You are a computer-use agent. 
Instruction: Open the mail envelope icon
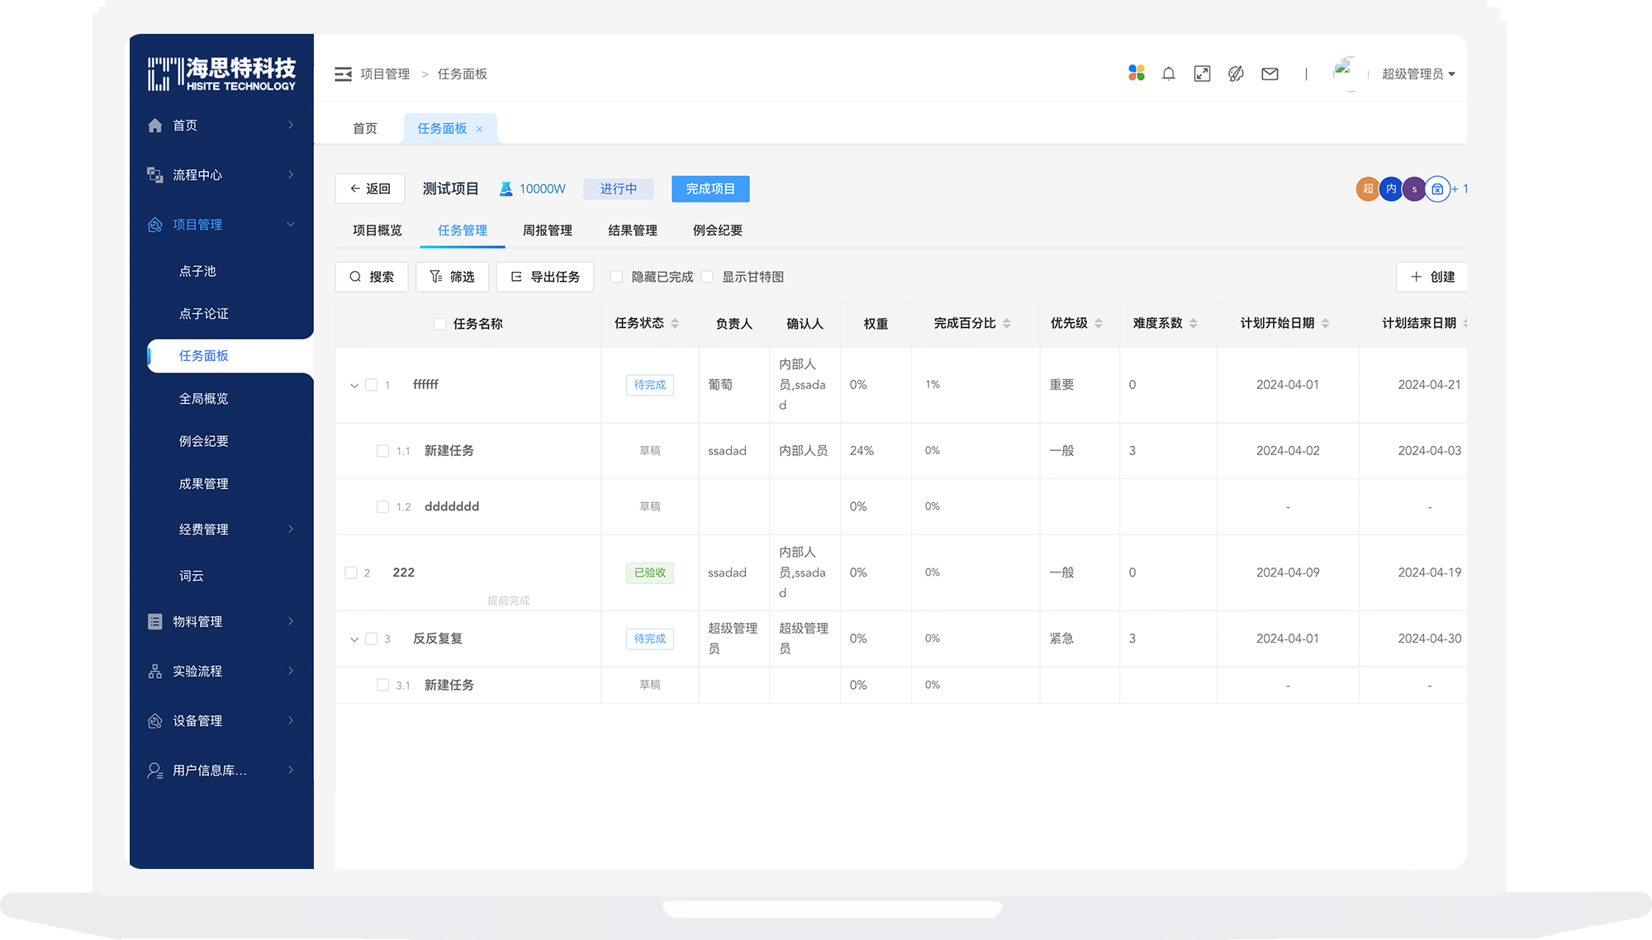1270,74
